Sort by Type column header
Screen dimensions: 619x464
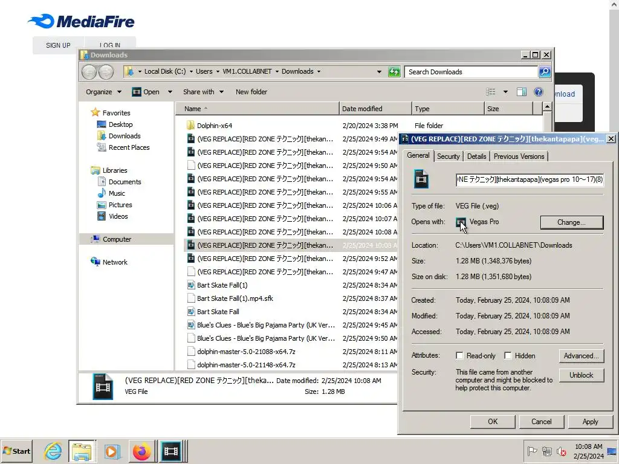click(448, 109)
